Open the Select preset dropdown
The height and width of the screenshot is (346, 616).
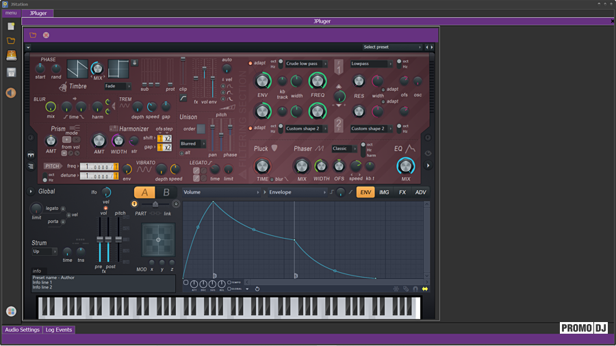392,47
